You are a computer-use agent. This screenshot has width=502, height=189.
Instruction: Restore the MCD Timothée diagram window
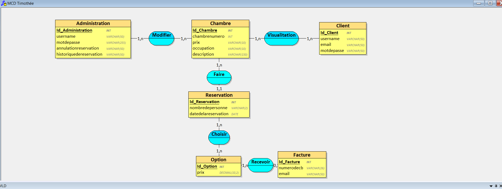click(x=490, y=3)
